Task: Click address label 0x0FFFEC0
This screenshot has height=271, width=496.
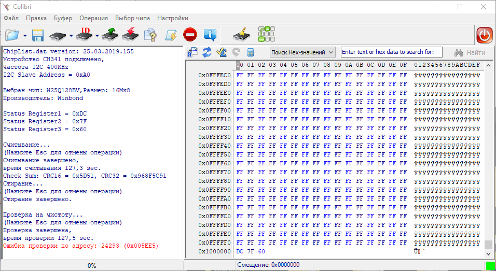Action: click(214, 75)
